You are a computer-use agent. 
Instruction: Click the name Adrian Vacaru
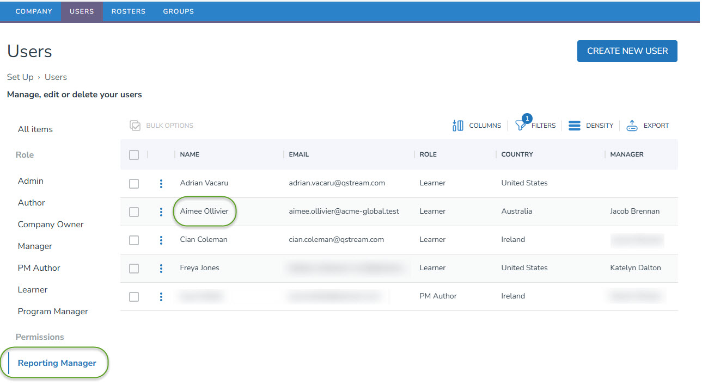click(x=204, y=183)
